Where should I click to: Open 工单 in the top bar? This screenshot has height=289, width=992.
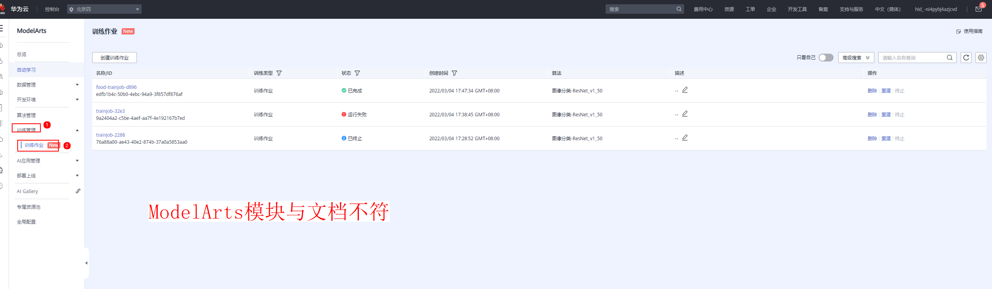[750, 9]
